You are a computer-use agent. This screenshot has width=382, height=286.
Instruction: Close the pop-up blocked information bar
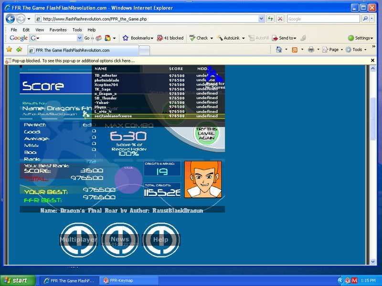pyautogui.click(x=372, y=61)
